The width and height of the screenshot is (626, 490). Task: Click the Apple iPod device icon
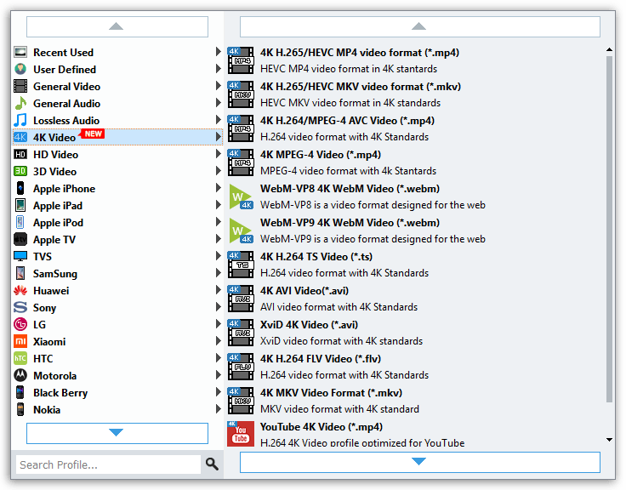tap(20, 222)
